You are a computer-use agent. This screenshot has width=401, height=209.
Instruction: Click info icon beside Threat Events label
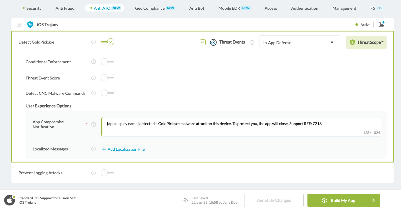[x=252, y=42]
